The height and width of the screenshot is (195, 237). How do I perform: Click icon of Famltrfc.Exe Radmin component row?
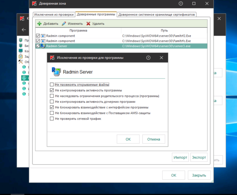coord(43,41)
